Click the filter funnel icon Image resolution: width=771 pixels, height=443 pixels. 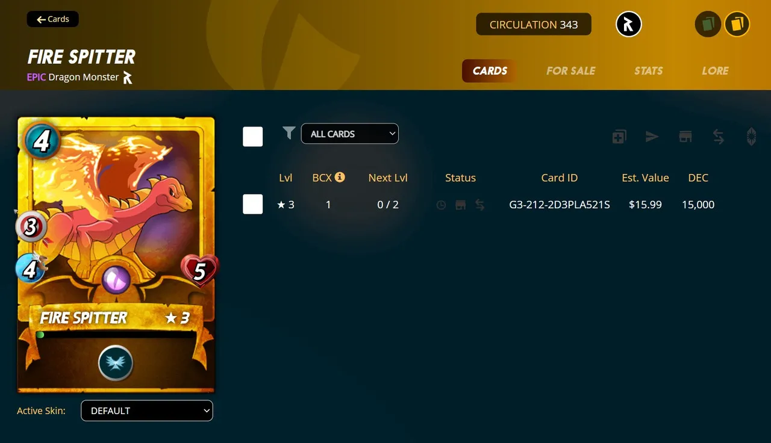click(x=289, y=133)
